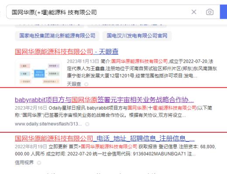
Task: Click the shield icon beside 天眼查 source
Action: point(86,84)
